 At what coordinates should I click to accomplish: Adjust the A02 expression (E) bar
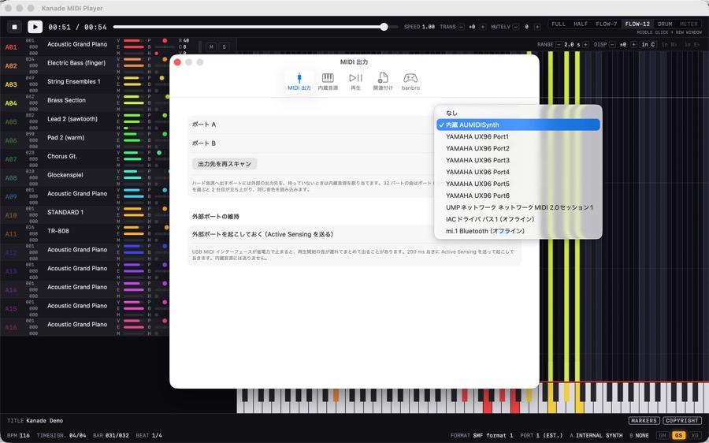pos(133,65)
